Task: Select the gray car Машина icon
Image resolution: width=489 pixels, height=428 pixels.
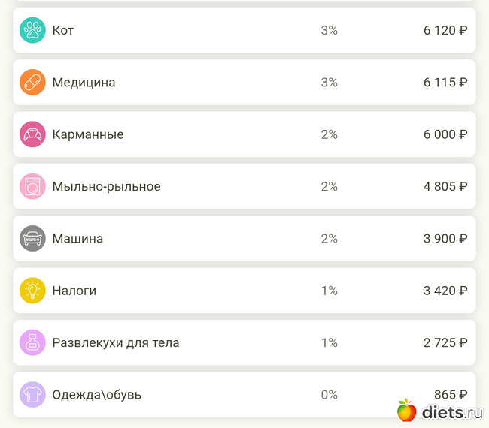Action: [32, 239]
